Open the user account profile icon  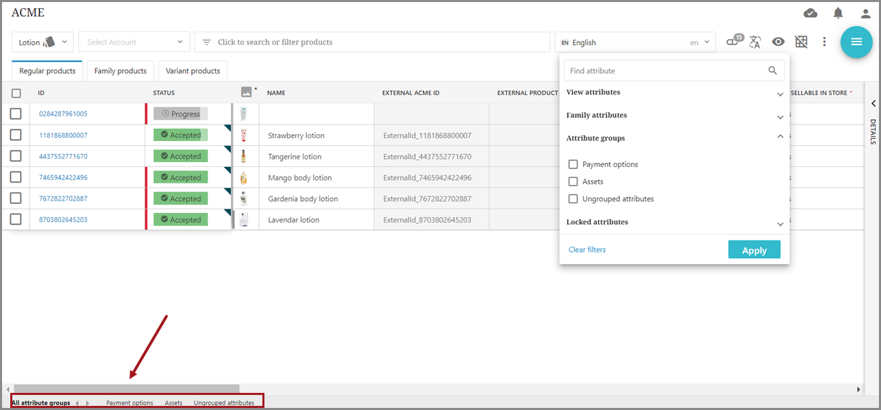865,13
